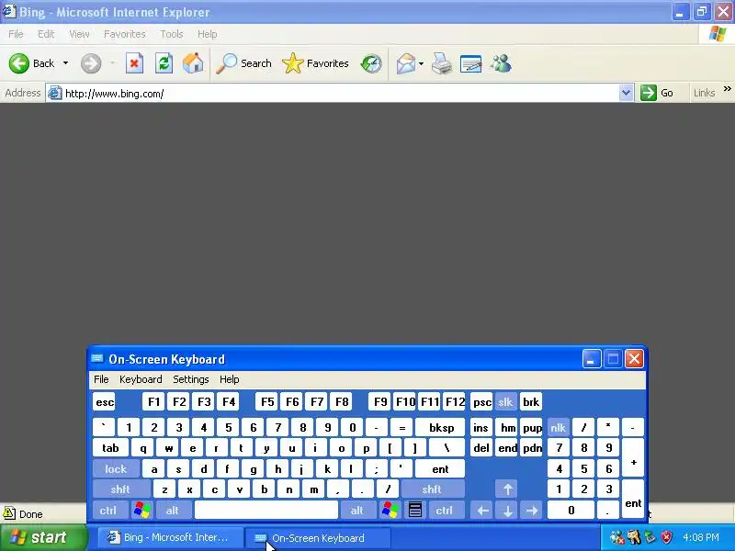Click the red shield security tray icon
Screen dimensions: 735x551
[x=666, y=537]
